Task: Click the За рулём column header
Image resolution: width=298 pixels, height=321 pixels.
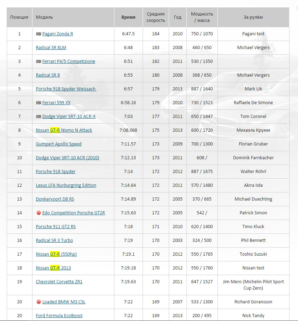Action: click(253, 17)
